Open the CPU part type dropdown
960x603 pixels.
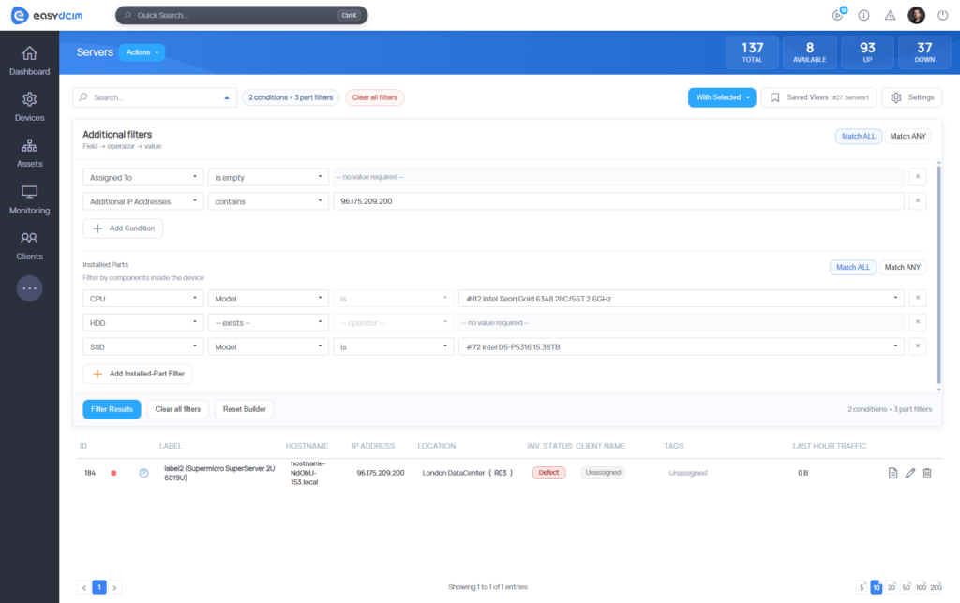coord(142,299)
